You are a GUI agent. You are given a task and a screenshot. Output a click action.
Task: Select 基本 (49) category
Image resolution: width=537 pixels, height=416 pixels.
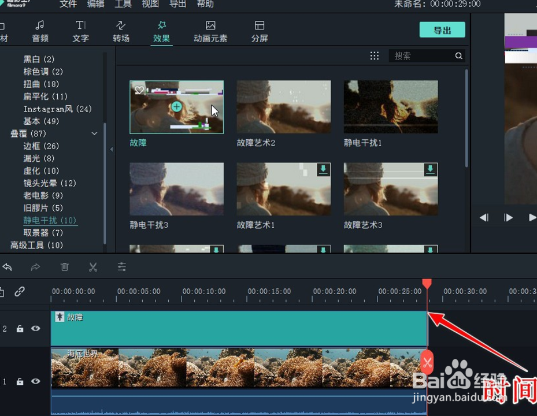point(41,121)
